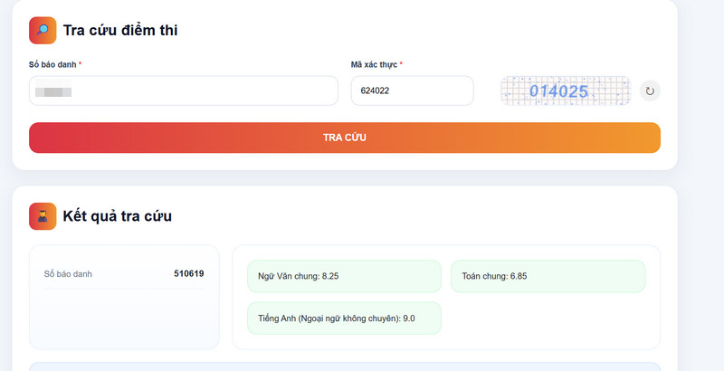Click the Mã xác thực input with 624022
This screenshot has width=724, height=371.
click(412, 90)
